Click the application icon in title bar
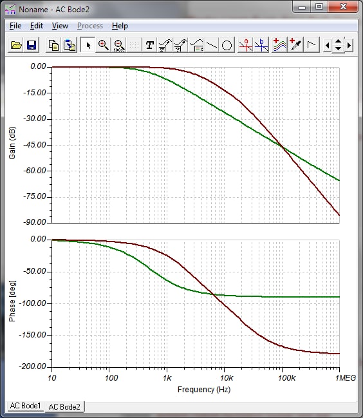The image size is (363, 418). 10,9
